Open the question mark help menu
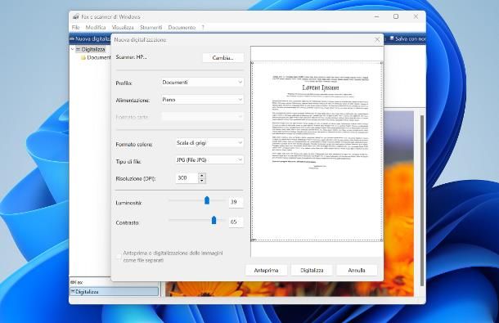Screen dimensions: 499x323 click(x=203, y=28)
